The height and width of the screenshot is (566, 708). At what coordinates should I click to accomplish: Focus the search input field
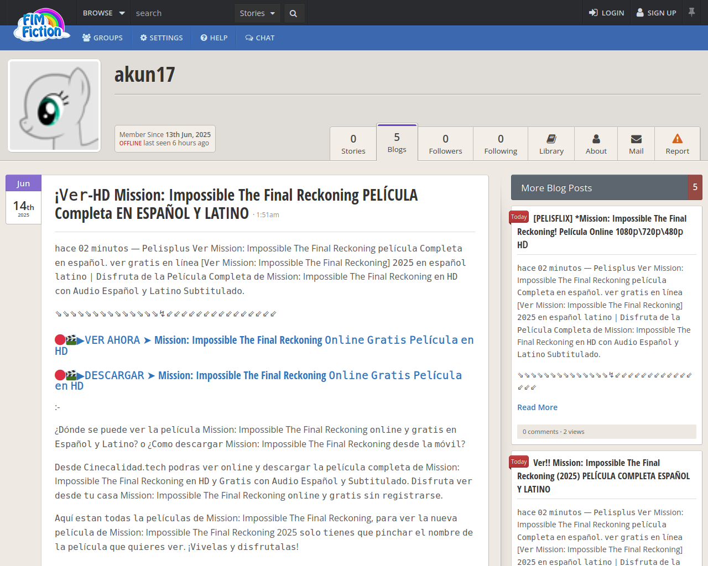183,13
